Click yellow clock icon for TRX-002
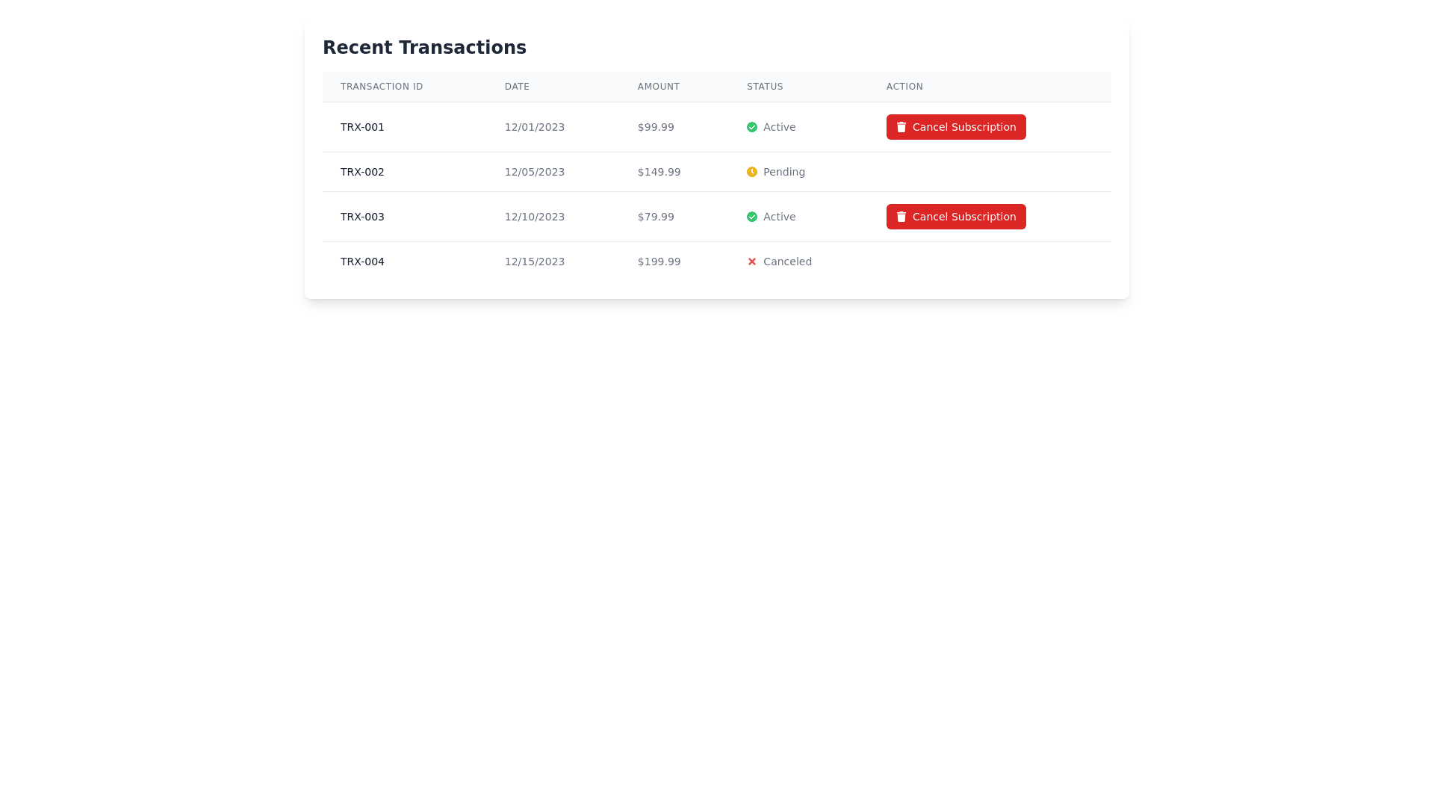1434x807 pixels. tap(752, 172)
